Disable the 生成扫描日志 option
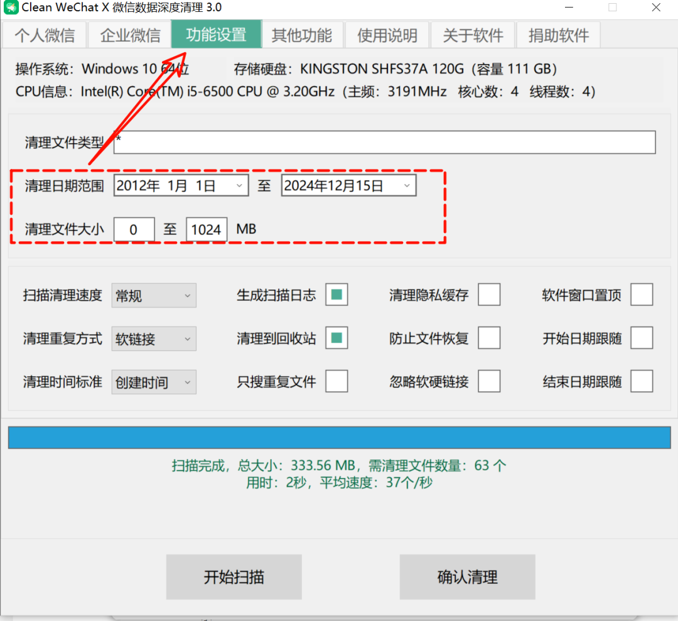Screen dimensions: 678x621 [x=336, y=294]
